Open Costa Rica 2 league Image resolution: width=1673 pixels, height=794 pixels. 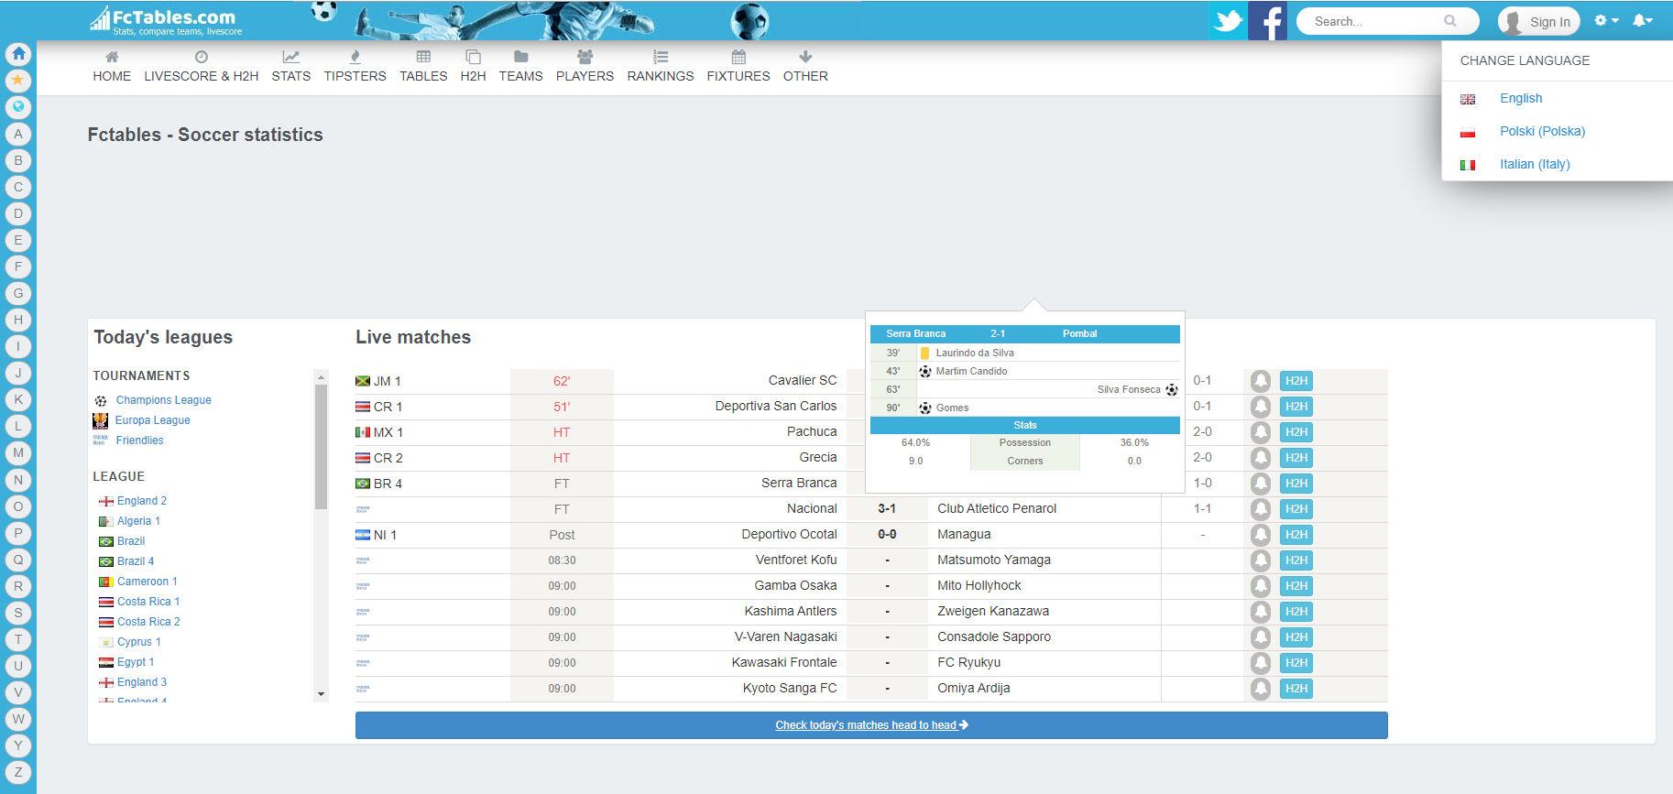(x=148, y=622)
